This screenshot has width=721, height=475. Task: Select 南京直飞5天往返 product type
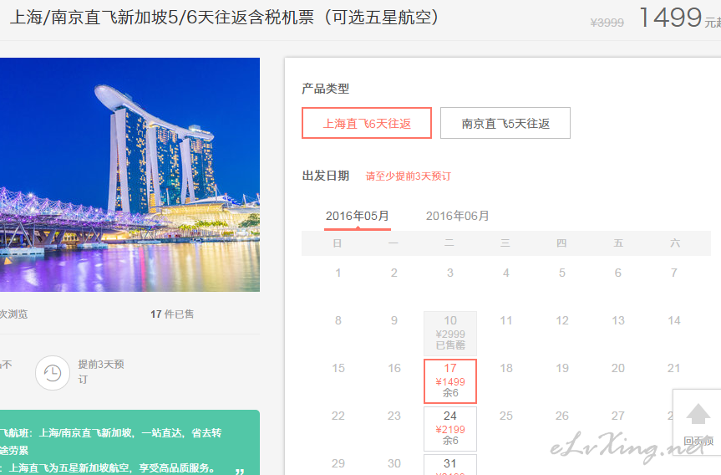(505, 123)
